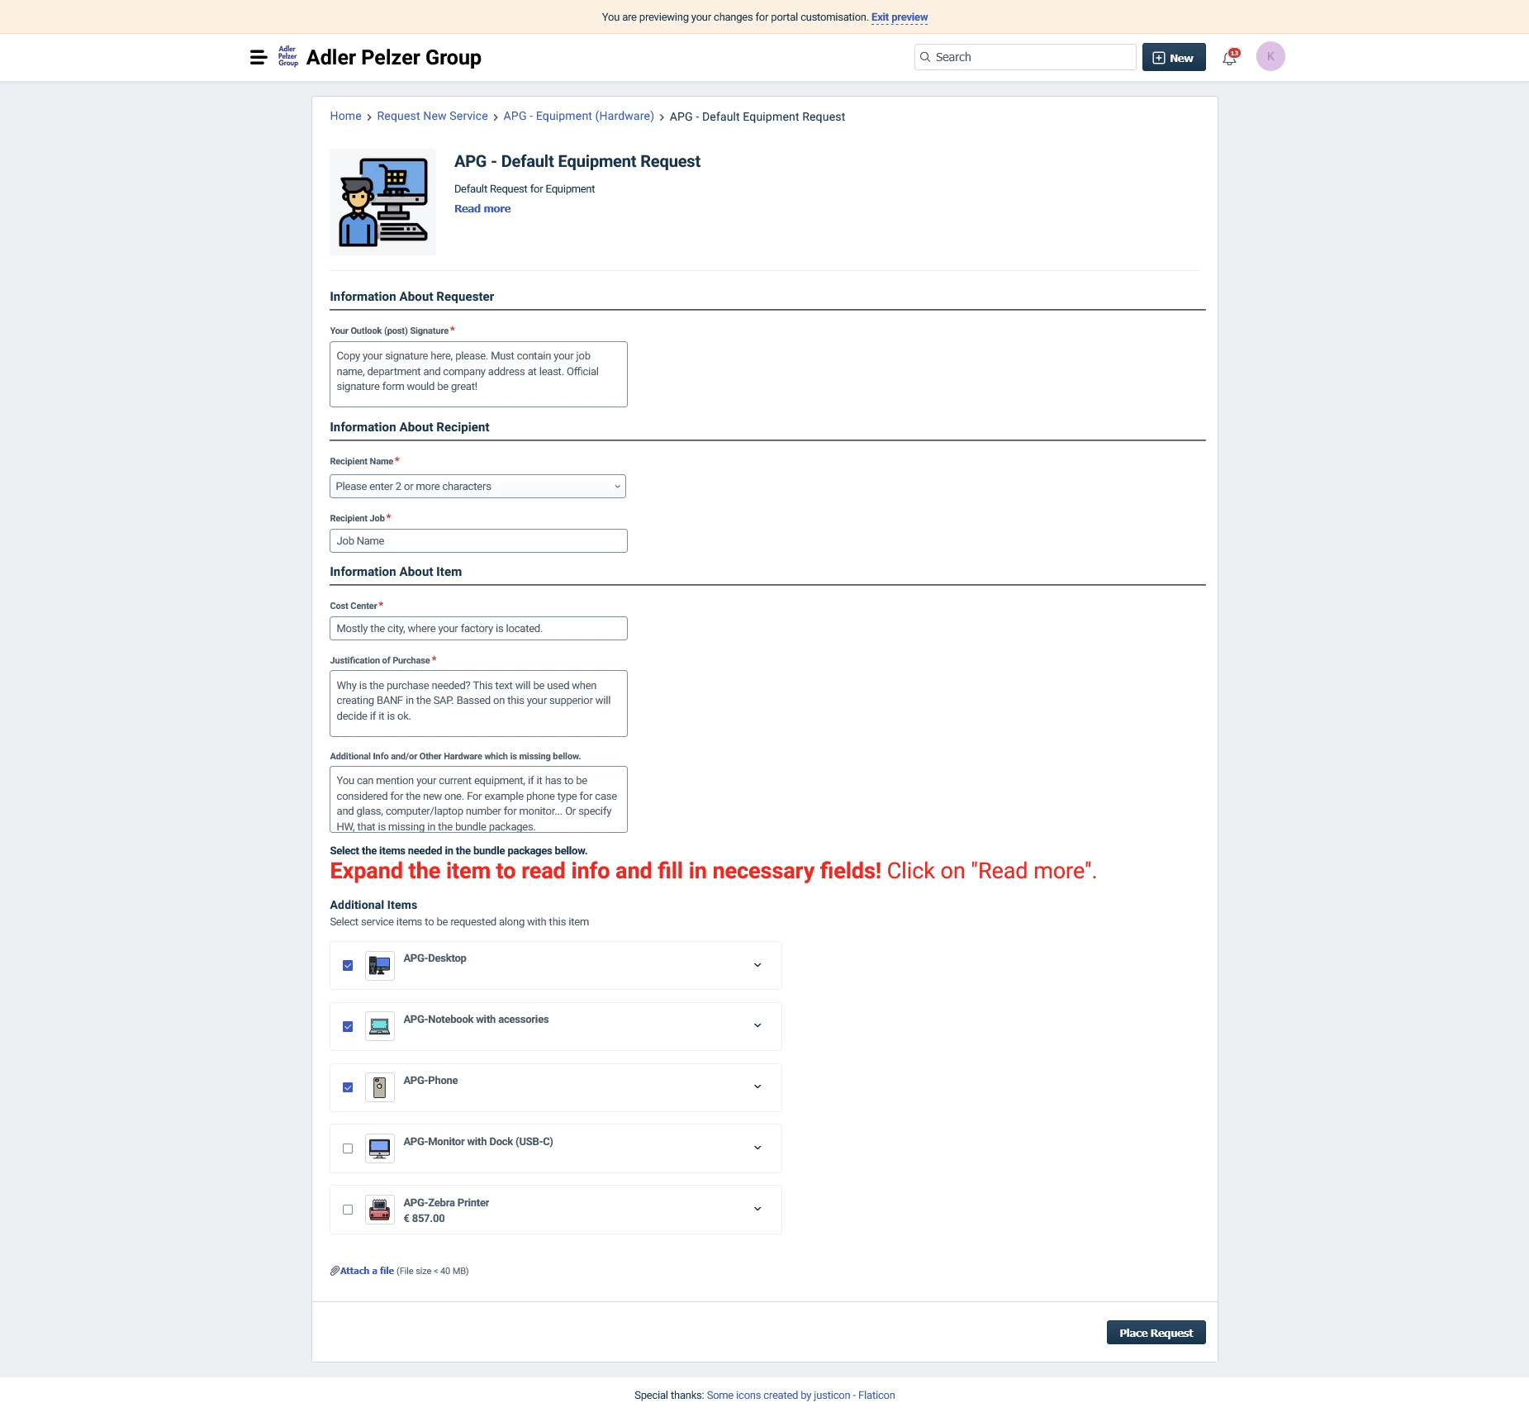Click the equipment request illustration image
The image size is (1529, 1417).
click(x=382, y=202)
